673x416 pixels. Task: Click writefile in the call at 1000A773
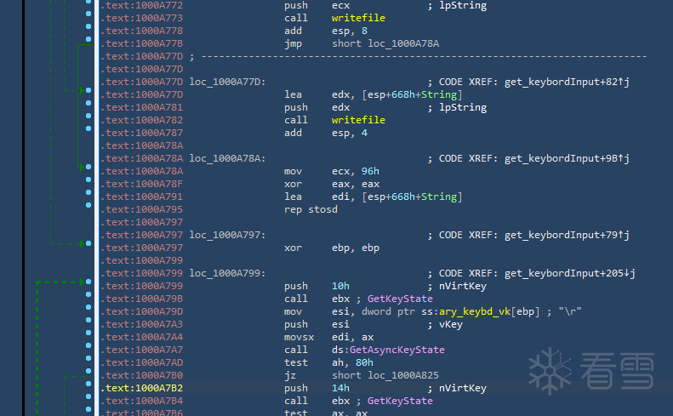pyautogui.click(x=358, y=18)
